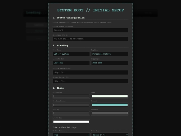Open the Post Bg color picker
Viewport: 181px width, 136px height.
pyautogui.click(x=71, y=113)
